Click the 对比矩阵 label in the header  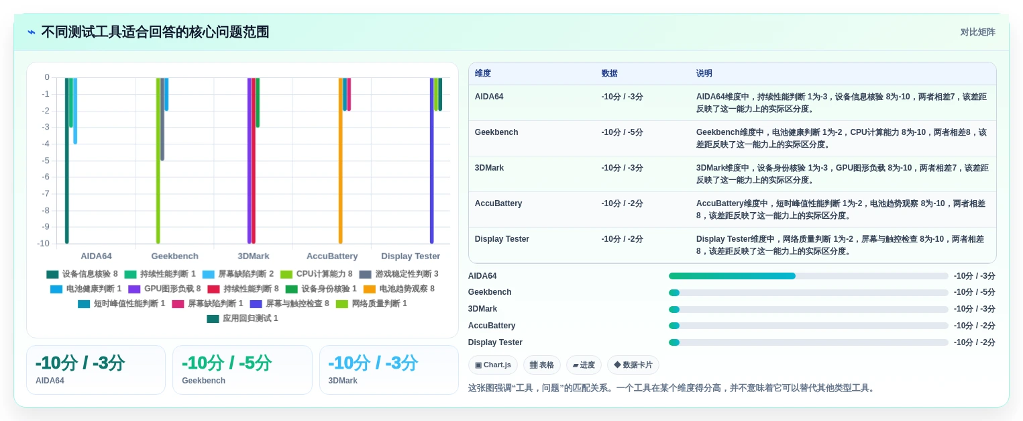click(978, 32)
